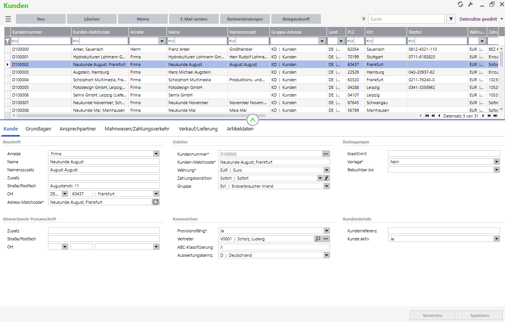Open the Bebuchbar bis dropdown
The width and height of the screenshot is (505, 322).
click(496, 170)
